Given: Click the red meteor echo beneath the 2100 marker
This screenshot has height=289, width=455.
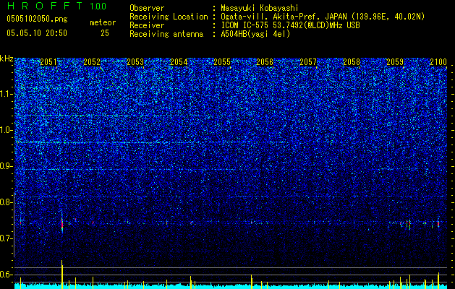Looking at the screenshot, I should coord(438,224).
